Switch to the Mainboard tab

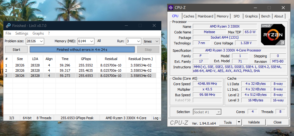205,16
